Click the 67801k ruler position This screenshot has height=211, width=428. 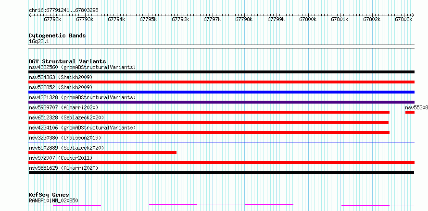coord(340,20)
